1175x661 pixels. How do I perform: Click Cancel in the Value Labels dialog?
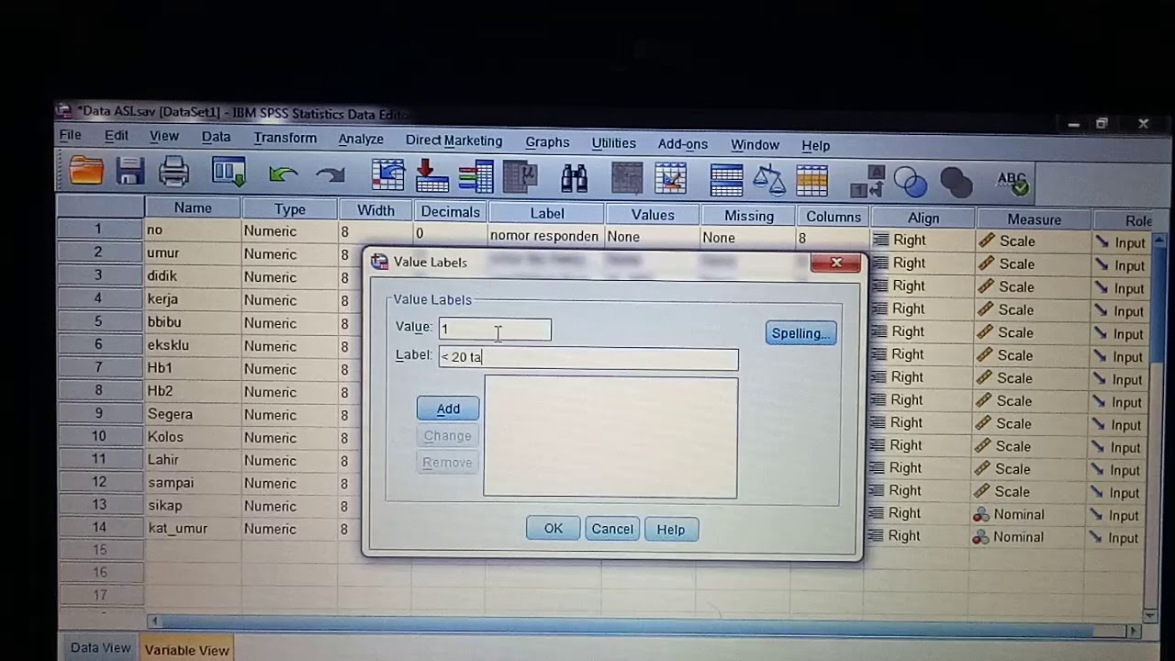click(x=612, y=529)
